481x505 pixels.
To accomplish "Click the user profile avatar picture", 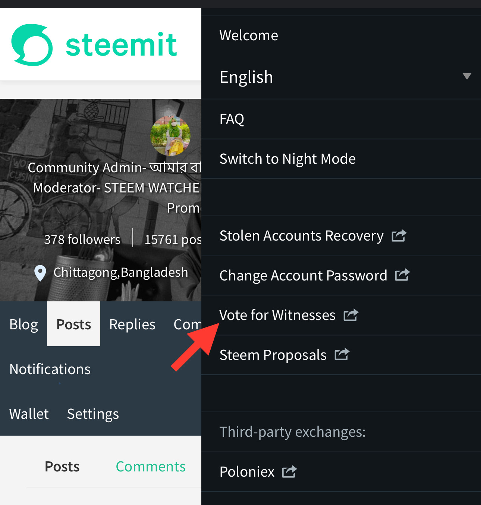I will coord(170,136).
